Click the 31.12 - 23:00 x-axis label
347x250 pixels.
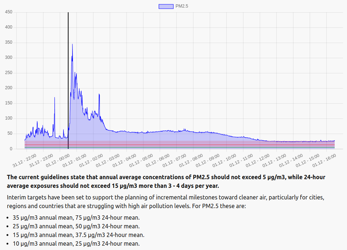[x=41, y=160]
